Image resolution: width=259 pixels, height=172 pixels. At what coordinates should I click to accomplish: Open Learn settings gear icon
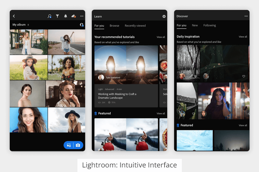(x=164, y=16)
